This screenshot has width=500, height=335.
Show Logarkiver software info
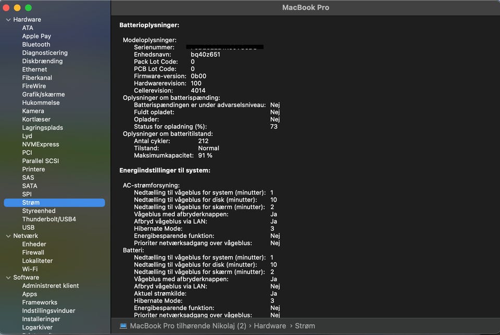(x=37, y=327)
